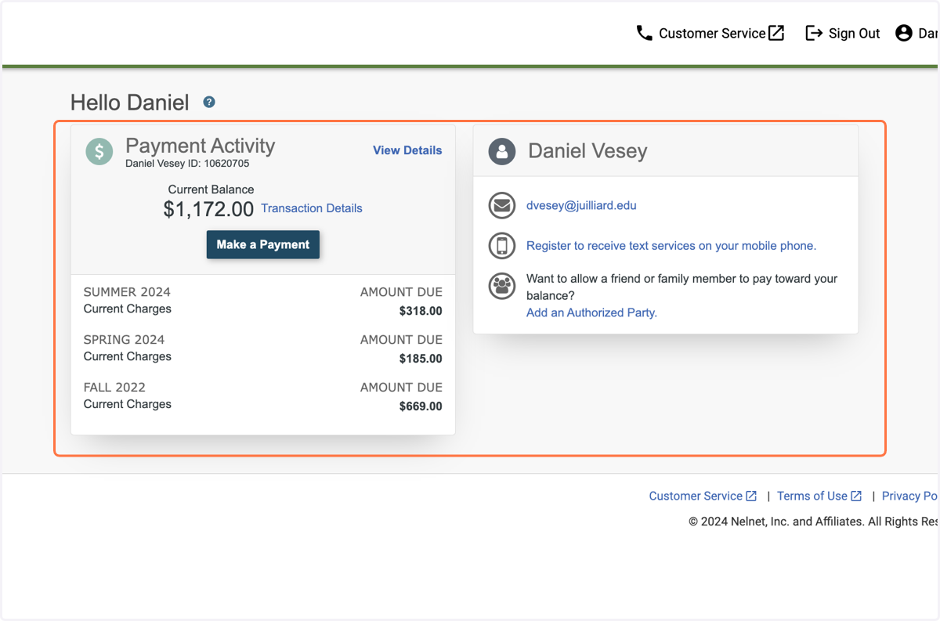This screenshot has height=621, width=940.
Task: Click the green dollar sign Payment Activity icon
Action: [x=99, y=151]
